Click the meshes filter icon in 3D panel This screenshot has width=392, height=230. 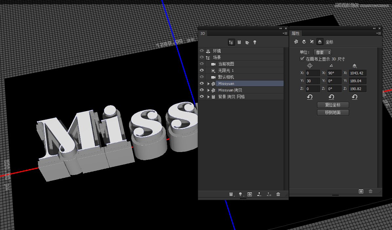pos(239,42)
